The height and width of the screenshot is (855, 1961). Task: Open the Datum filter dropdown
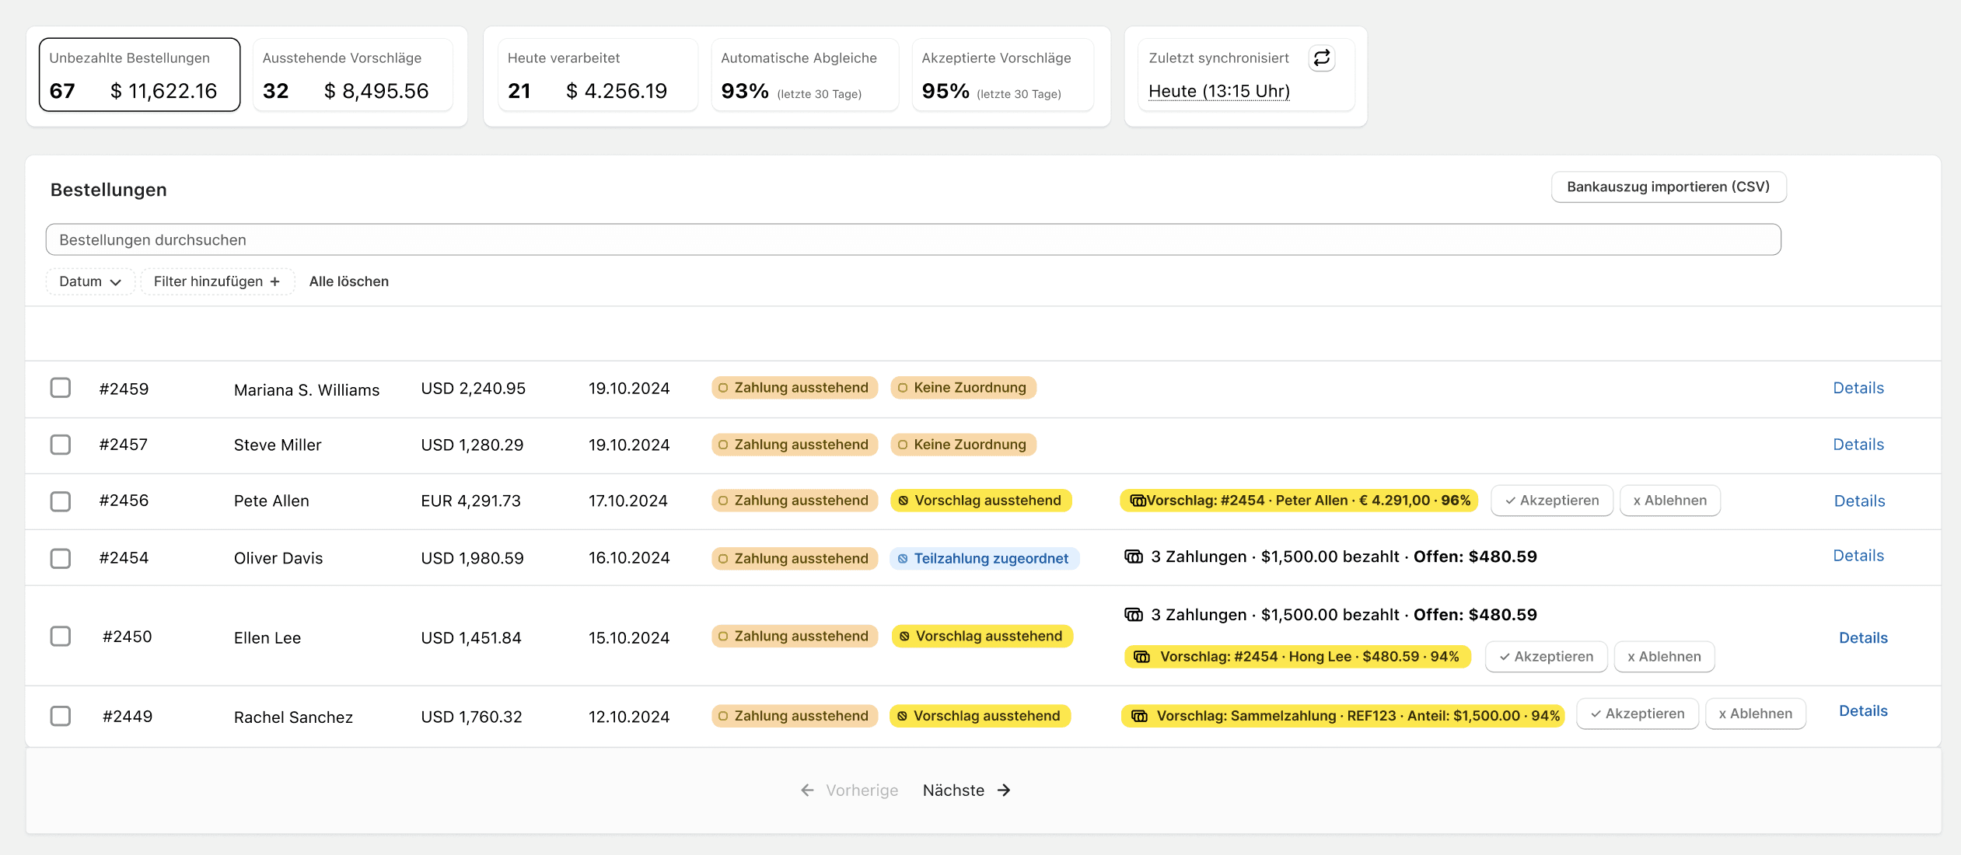pos(90,281)
